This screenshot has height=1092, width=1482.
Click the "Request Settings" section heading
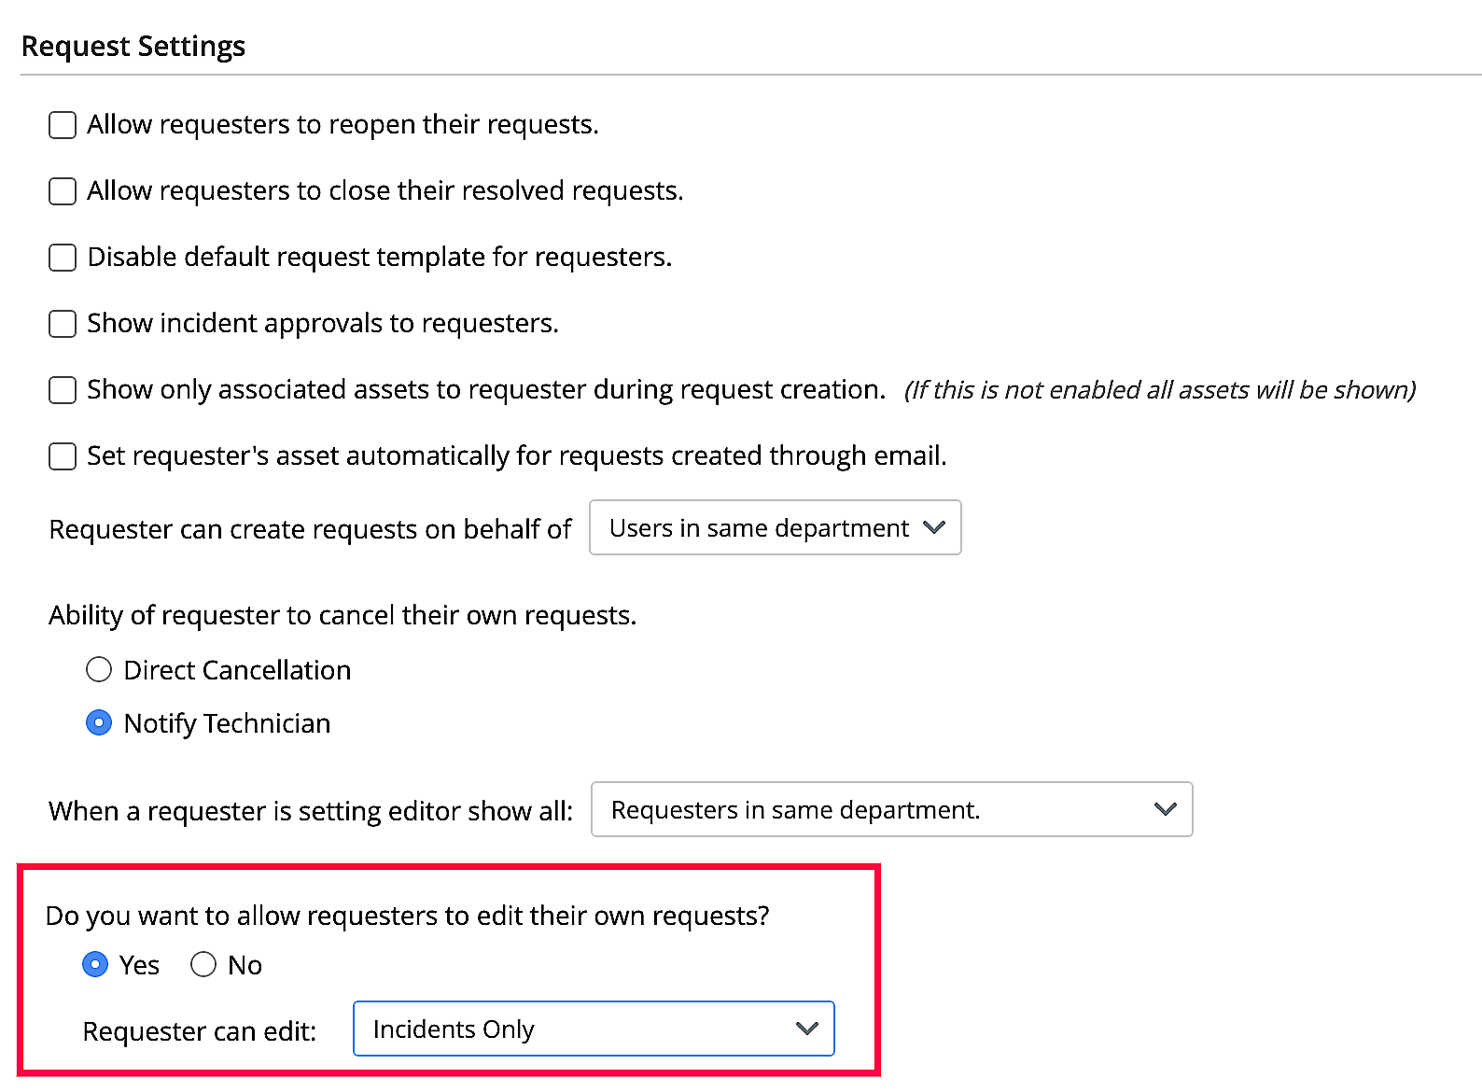tap(133, 45)
